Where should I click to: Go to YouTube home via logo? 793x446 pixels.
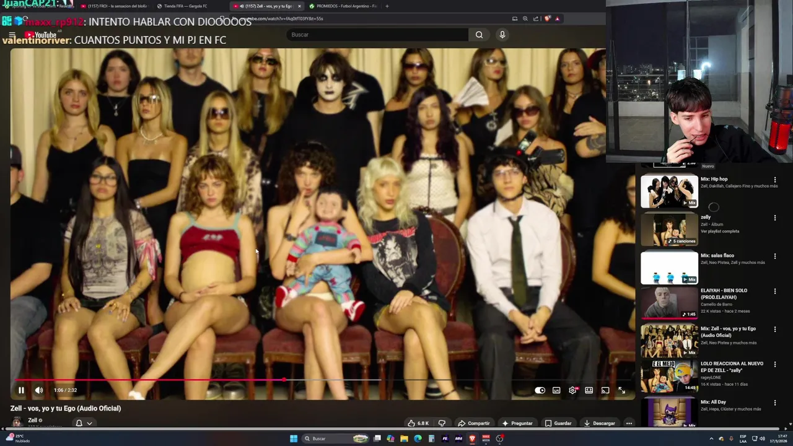click(x=41, y=35)
